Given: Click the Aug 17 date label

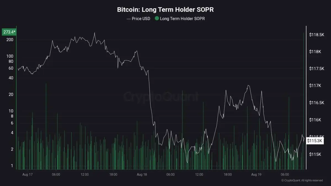Looking at the screenshot, I should (27, 174).
